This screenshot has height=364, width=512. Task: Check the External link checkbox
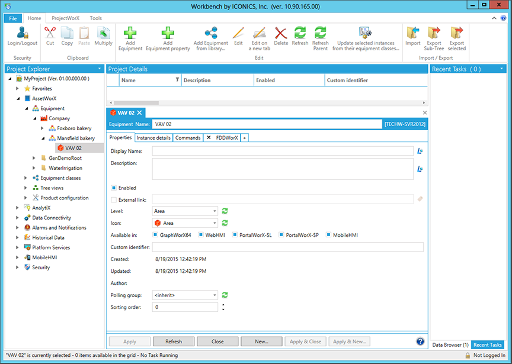point(114,200)
